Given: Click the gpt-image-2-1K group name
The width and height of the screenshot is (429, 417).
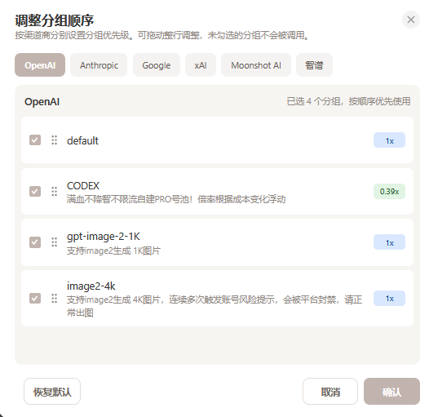Looking at the screenshot, I should click(x=104, y=237).
